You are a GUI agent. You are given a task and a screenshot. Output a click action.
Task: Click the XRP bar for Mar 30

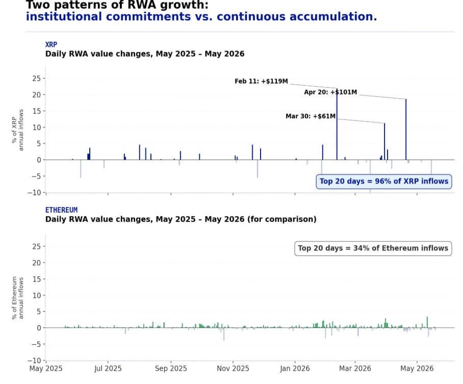384,141
